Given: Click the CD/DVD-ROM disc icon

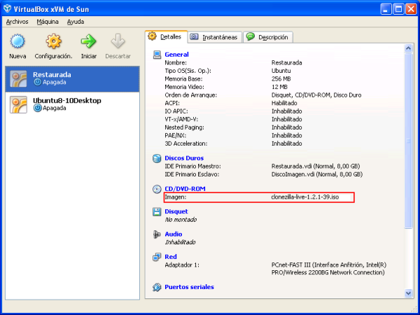Looking at the screenshot, I should click(157, 189).
